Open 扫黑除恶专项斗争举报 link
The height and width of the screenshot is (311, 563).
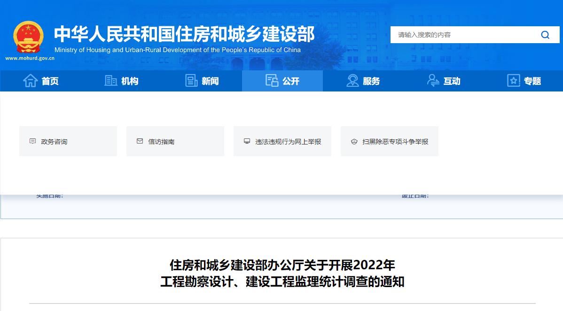coord(390,141)
